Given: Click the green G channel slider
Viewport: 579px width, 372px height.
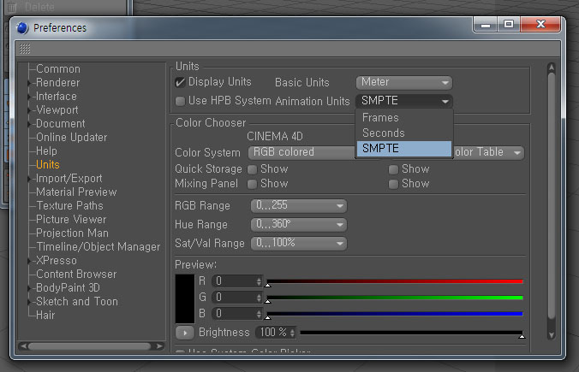Looking at the screenshot, I should 395,298.
